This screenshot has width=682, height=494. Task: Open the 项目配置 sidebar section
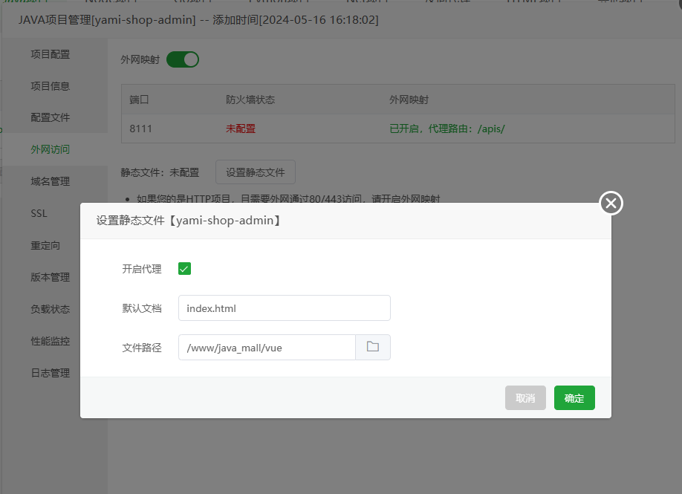(x=51, y=53)
